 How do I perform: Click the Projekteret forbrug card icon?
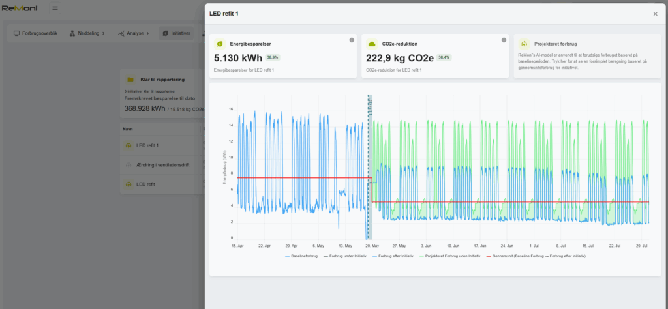524,44
